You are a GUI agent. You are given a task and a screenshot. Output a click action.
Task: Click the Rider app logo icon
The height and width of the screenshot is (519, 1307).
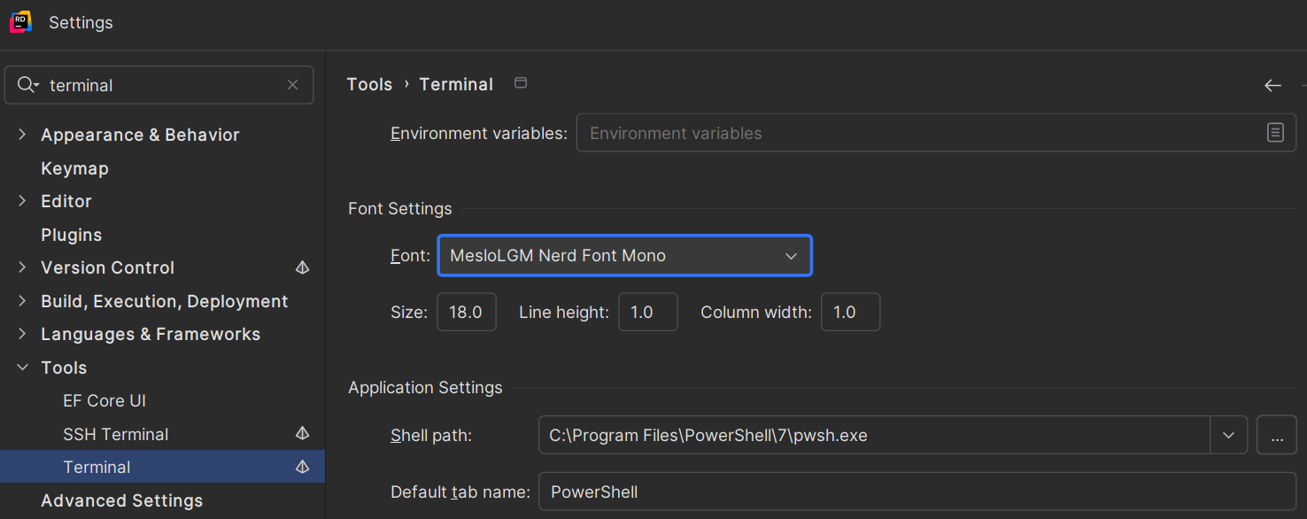click(x=20, y=22)
